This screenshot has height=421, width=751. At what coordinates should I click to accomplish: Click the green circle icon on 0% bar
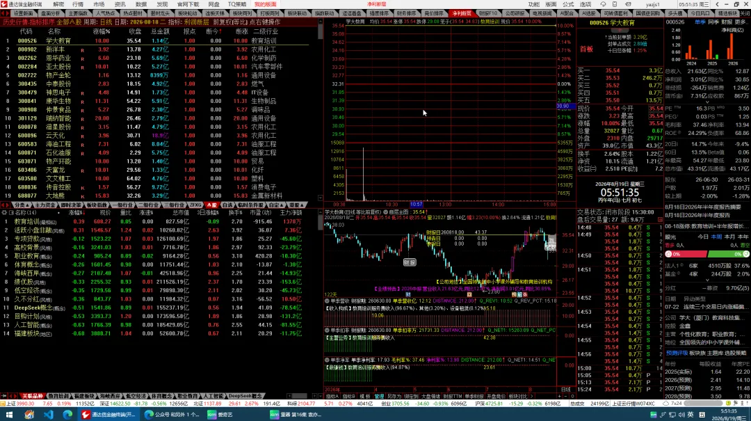pos(745,254)
